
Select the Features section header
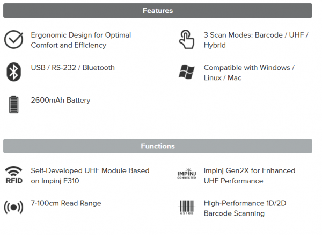tap(158, 11)
